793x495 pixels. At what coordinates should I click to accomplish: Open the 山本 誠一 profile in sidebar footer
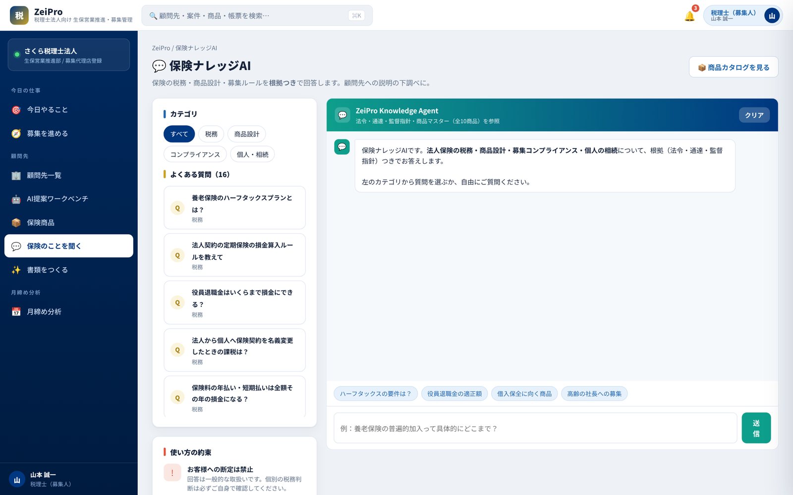(x=69, y=479)
